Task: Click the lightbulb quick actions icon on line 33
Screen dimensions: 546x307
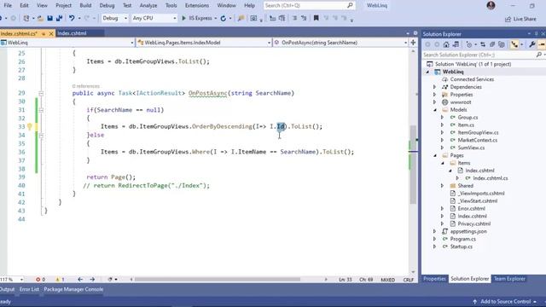Action: pos(30,127)
